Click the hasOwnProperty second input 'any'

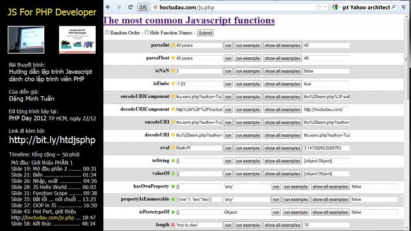[247, 187]
